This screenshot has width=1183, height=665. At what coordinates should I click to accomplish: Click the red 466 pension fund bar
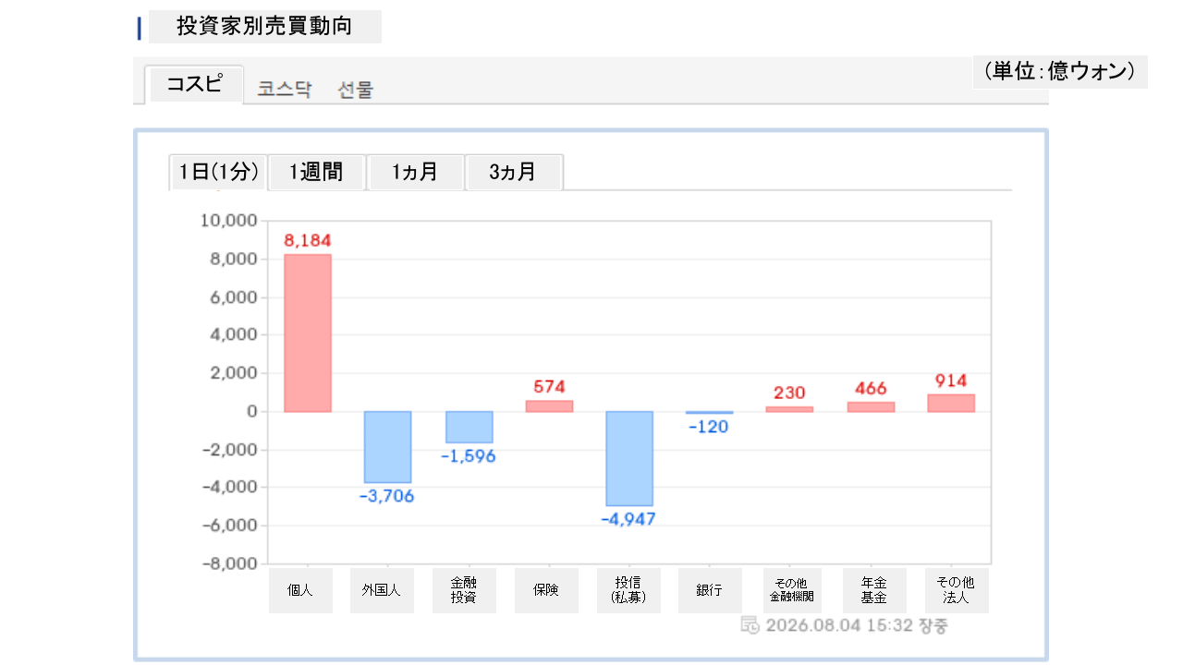(871, 406)
